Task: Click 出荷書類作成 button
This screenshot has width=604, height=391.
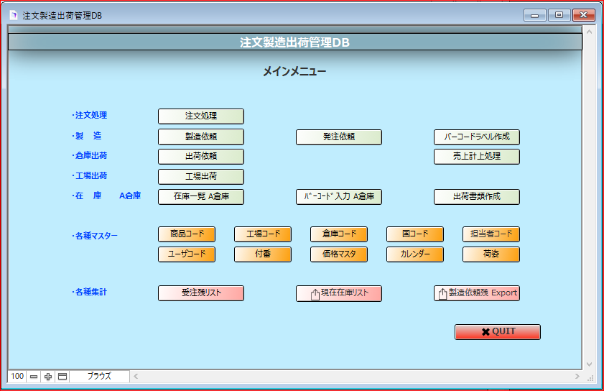Action: point(476,197)
